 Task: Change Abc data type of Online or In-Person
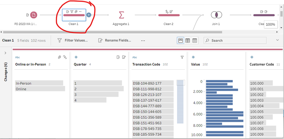17,58
